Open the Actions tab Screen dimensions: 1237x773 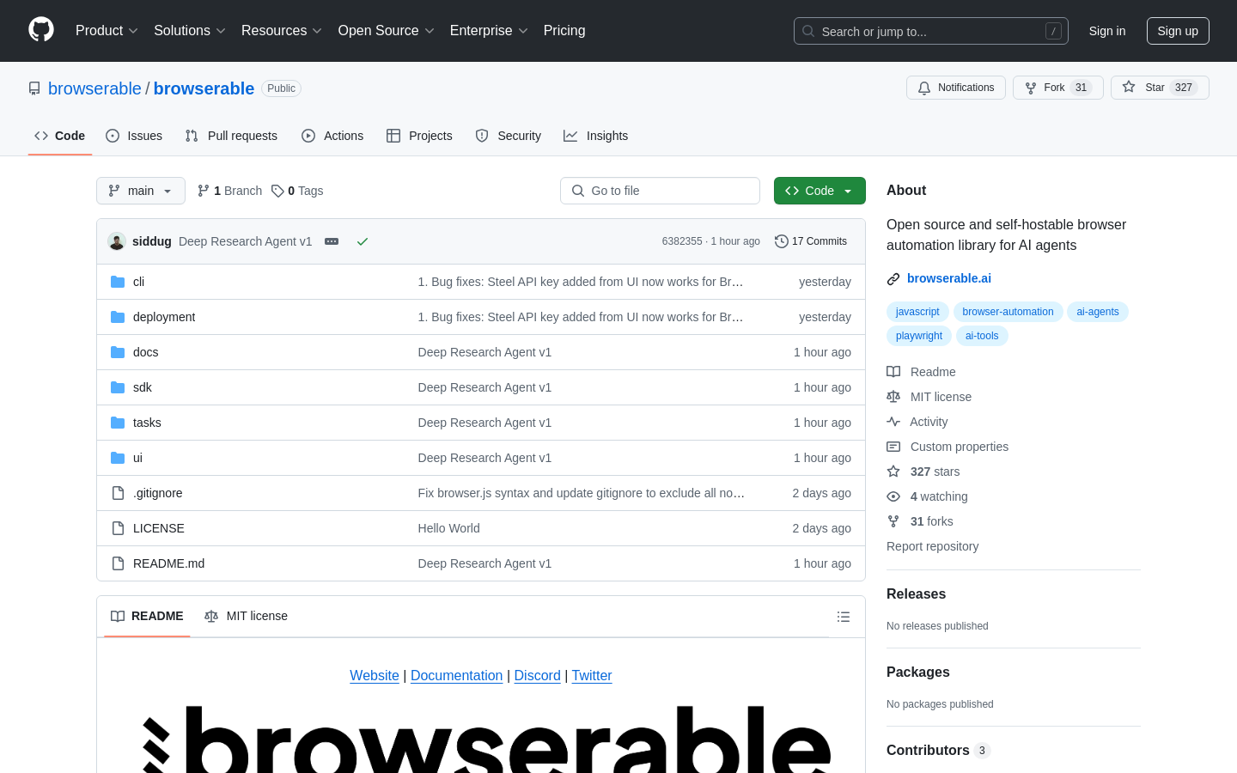click(332, 136)
